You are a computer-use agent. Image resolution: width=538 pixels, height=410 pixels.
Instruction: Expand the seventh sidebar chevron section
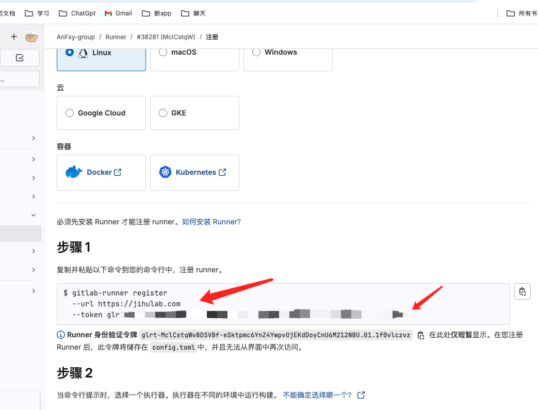34,270
